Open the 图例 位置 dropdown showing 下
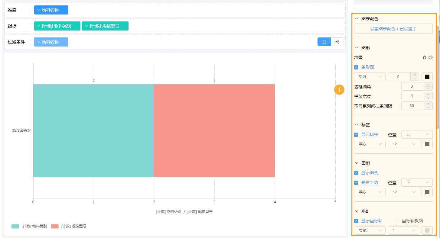Screen dimensions: 440x238 [x=417, y=182]
